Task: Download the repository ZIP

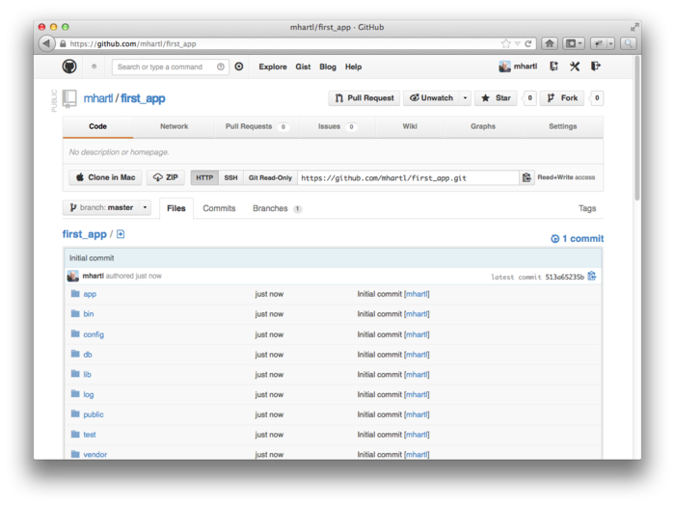Action: click(165, 177)
